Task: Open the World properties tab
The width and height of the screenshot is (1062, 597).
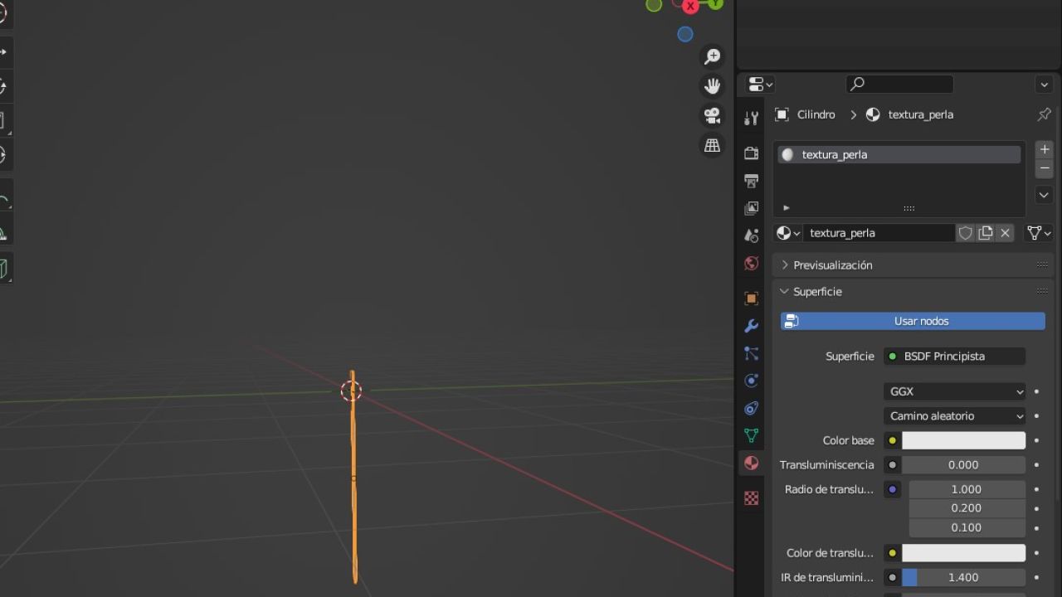Action: click(751, 263)
